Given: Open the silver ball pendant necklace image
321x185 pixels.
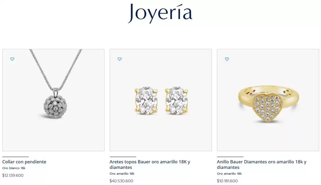Looking at the screenshot, I should 53,100.
